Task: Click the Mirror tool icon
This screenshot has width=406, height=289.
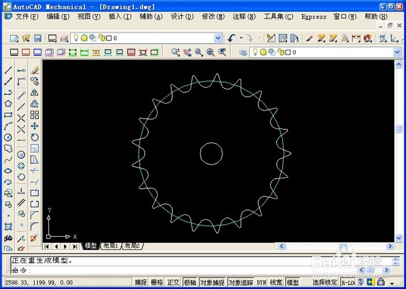Action: pos(34,93)
